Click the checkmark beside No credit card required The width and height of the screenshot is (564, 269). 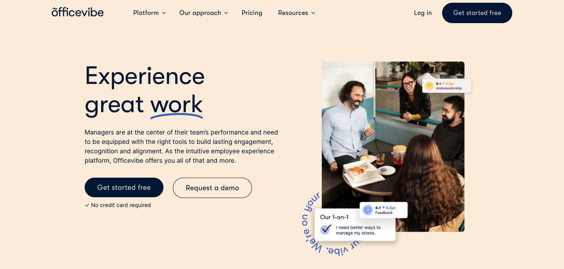click(87, 205)
